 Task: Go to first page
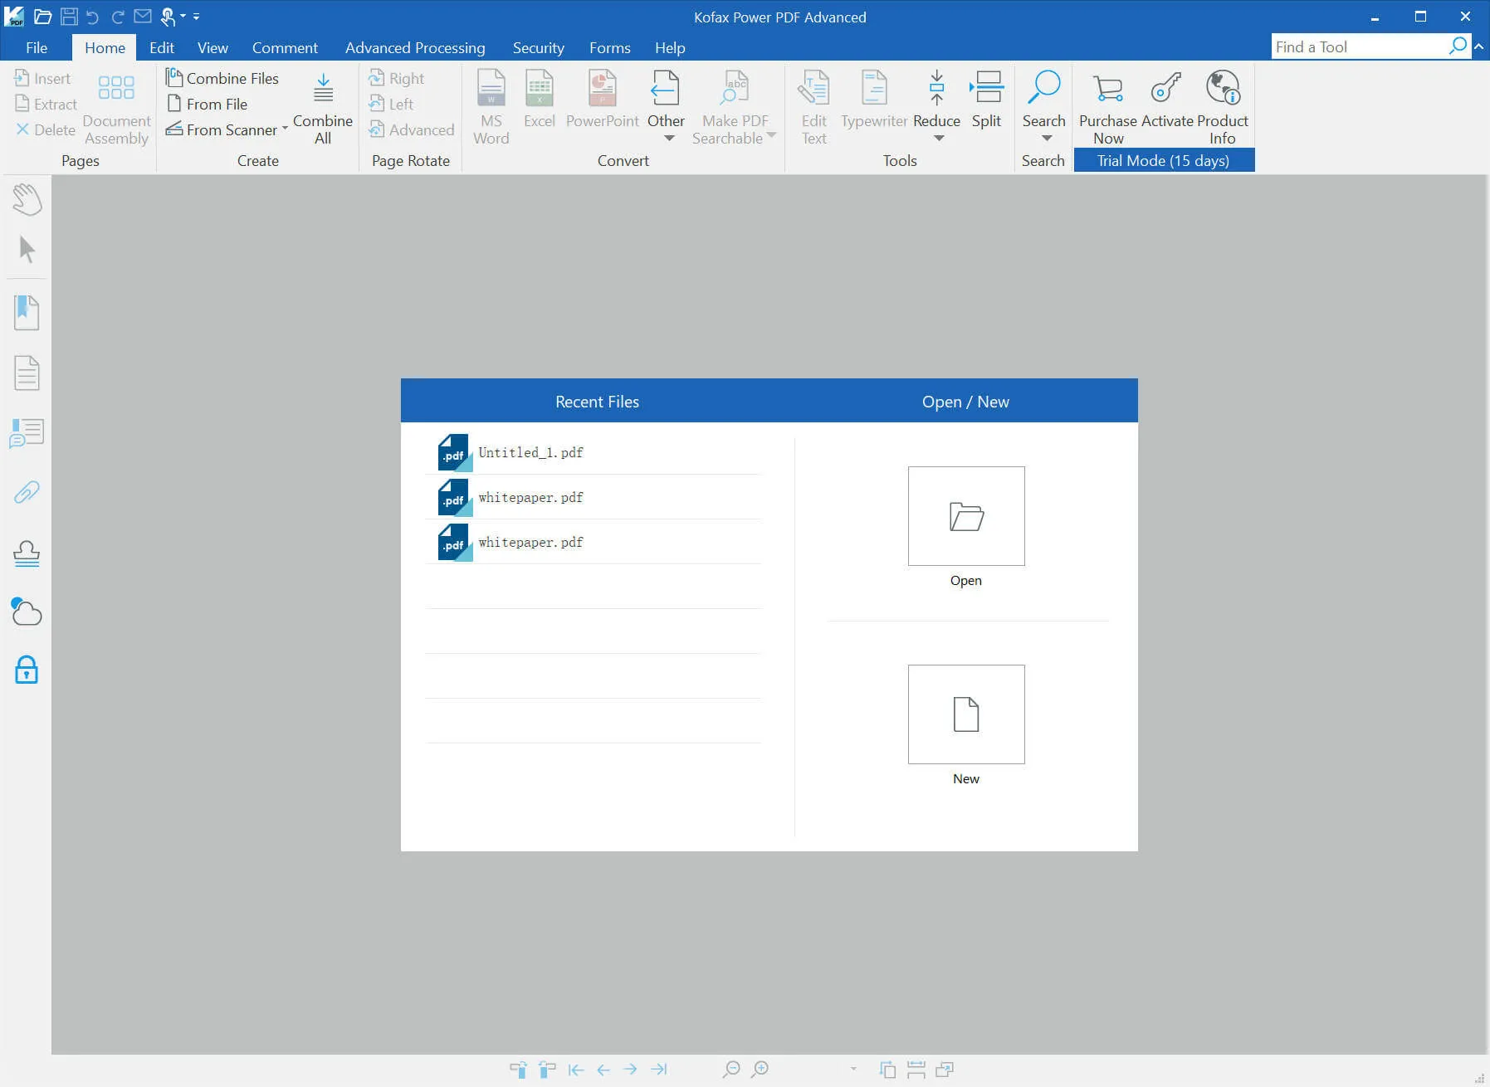(576, 1070)
